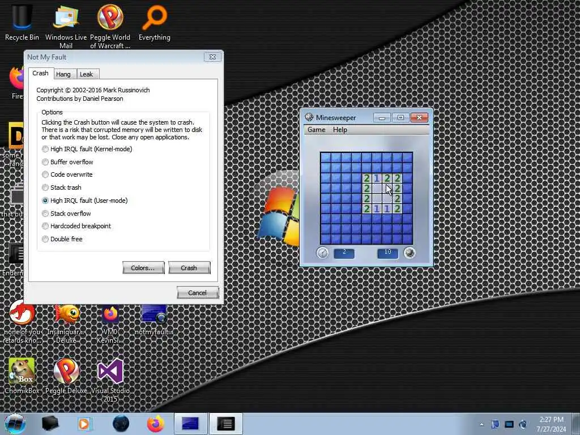The image size is (580, 435).
Task: Launch ChomikBox desktop icon
Action: click(22, 376)
